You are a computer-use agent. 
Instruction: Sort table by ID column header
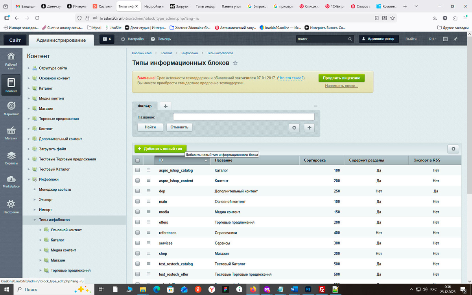[x=183, y=160]
